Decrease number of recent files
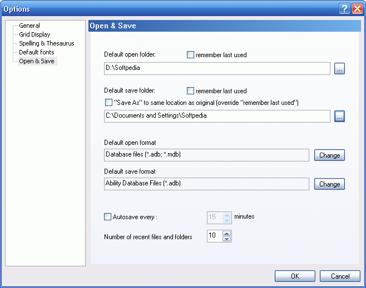Image resolution: width=366 pixels, height=288 pixels. (x=226, y=239)
